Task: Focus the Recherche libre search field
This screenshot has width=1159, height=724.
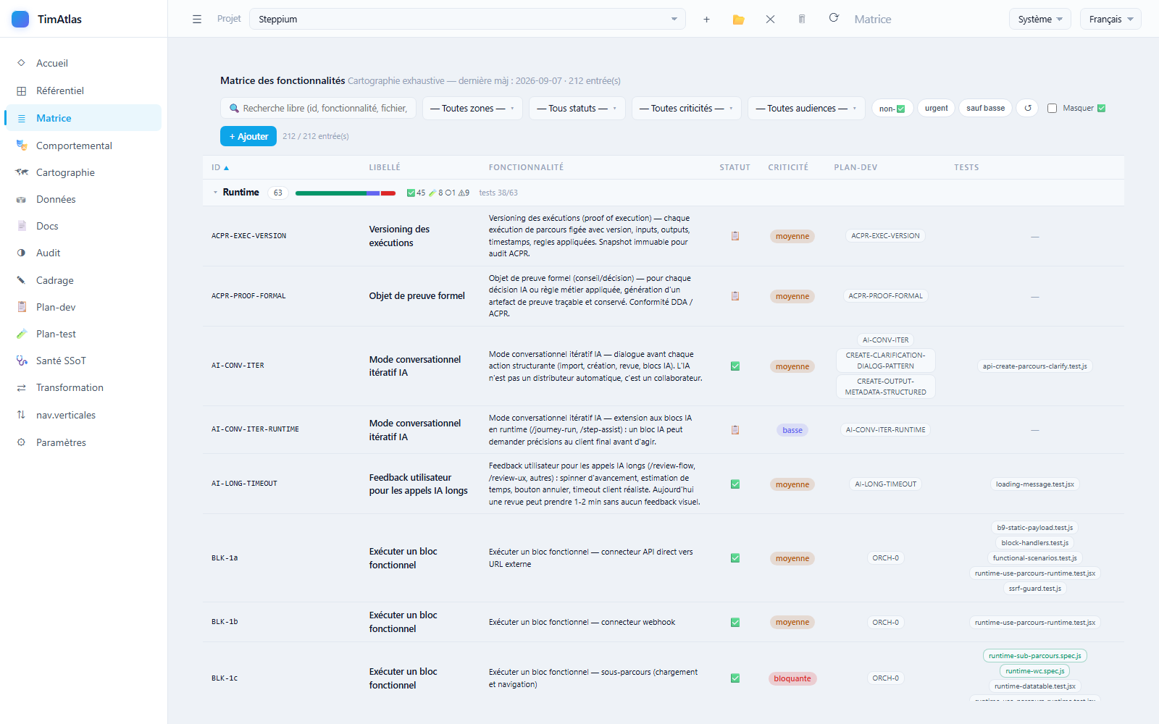Action: [x=319, y=108]
